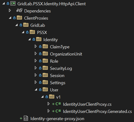Image resolution: width=134 pixels, height=122 pixels.
Task: Collapse the ClientProxies folder
Action: click(10, 18)
